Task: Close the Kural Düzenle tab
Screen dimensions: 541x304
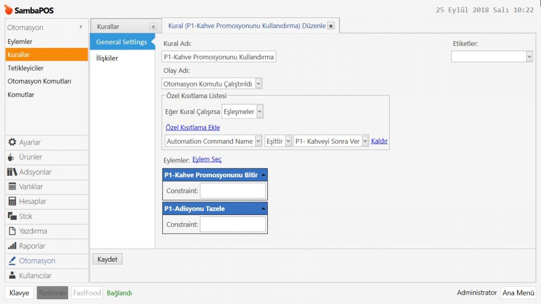Action: point(331,26)
